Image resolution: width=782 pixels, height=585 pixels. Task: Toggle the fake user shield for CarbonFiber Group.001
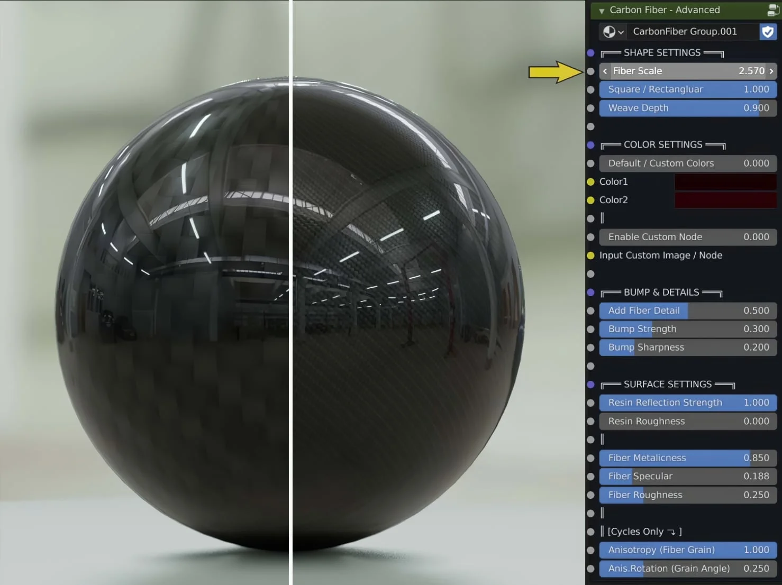pyautogui.click(x=768, y=32)
